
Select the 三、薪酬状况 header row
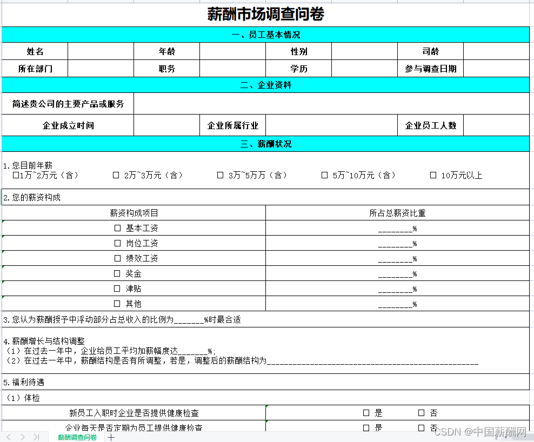(x=265, y=144)
